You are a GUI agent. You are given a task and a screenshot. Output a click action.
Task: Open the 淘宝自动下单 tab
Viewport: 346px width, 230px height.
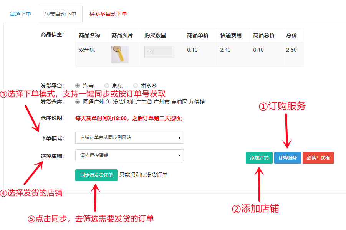coord(60,14)
